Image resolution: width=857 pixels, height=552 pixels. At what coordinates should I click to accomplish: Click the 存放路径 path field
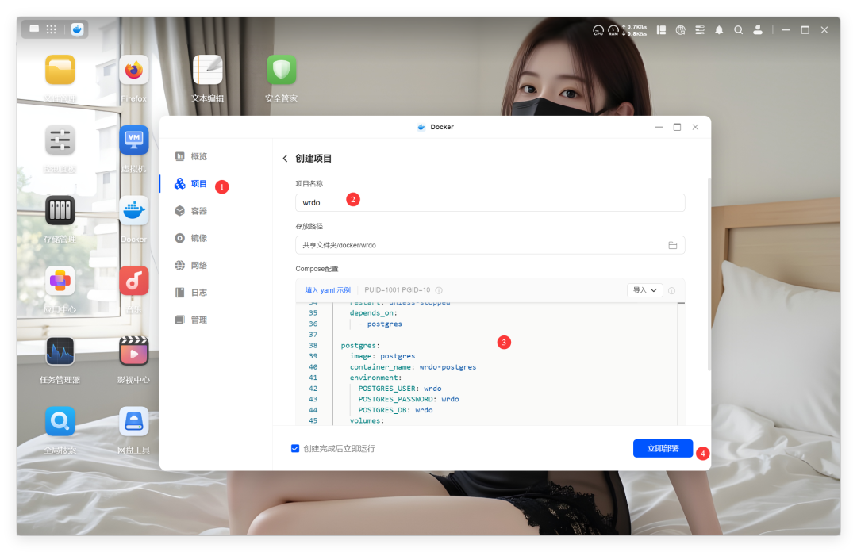tap(490, 245)
